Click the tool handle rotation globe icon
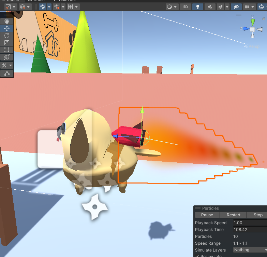This screenshot has height=257, width=267. pyautogui.click(x=23, y=7)
